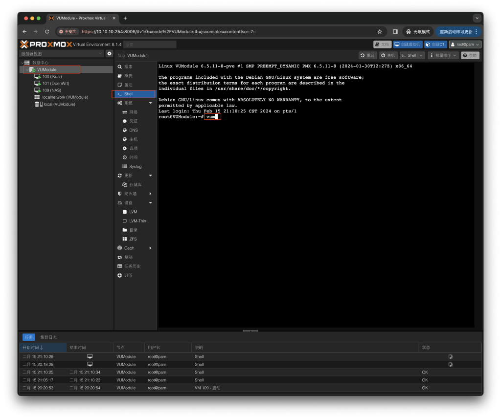
Task: Click the server view settings gear icon
Action: click(x=109, y=54)
